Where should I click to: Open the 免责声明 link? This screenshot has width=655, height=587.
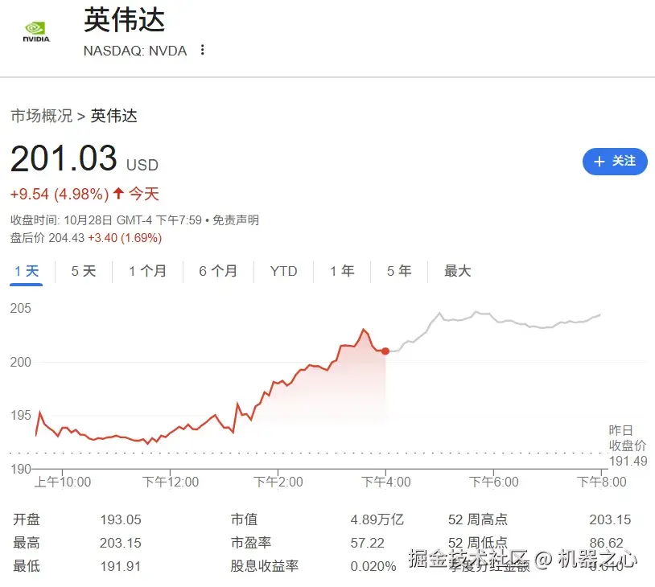coord(237,220)
